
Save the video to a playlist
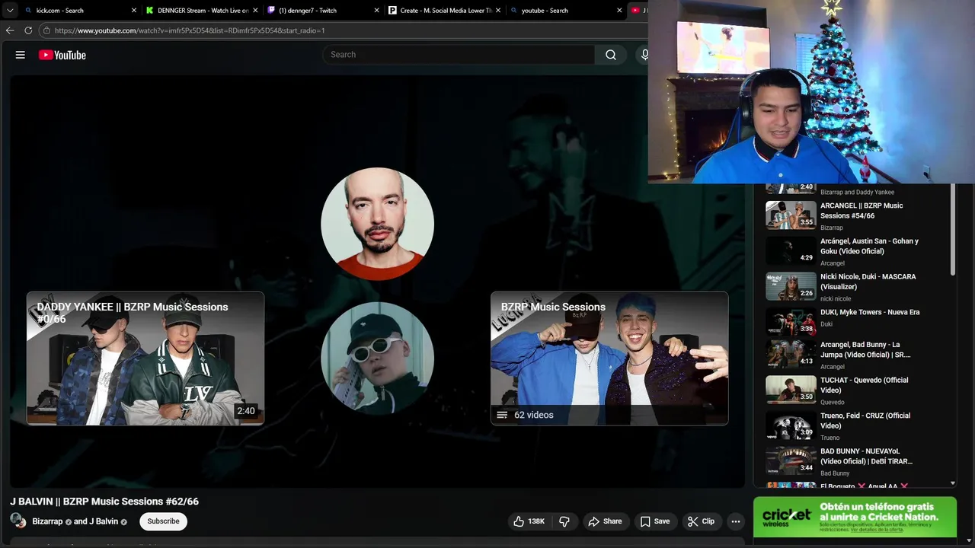[x=655, y=521]
